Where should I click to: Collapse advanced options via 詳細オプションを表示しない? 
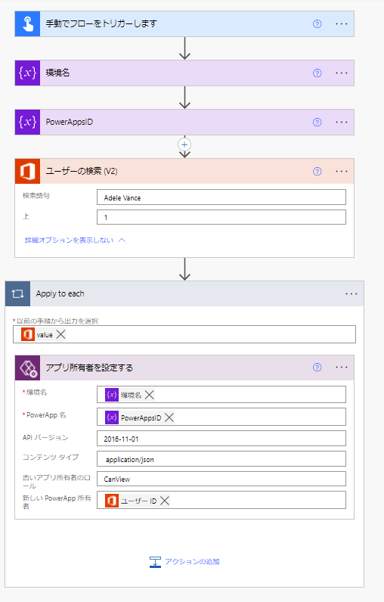coord(75,240)
